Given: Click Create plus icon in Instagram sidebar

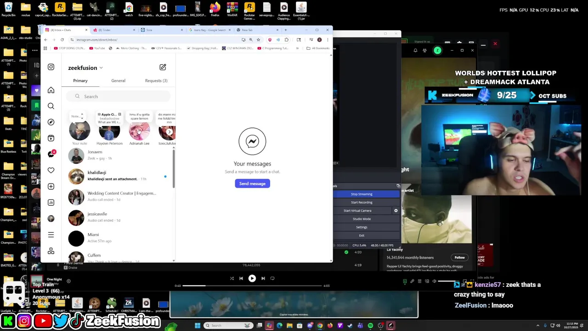Looking at the screenshot, I should 51,186.
